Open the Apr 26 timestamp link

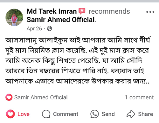pyautogui.click(x=34, y=29)
